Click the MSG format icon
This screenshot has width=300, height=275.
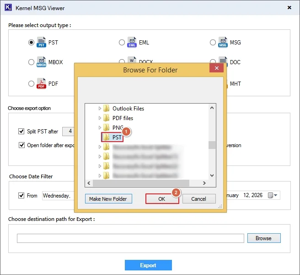point(223,42)
